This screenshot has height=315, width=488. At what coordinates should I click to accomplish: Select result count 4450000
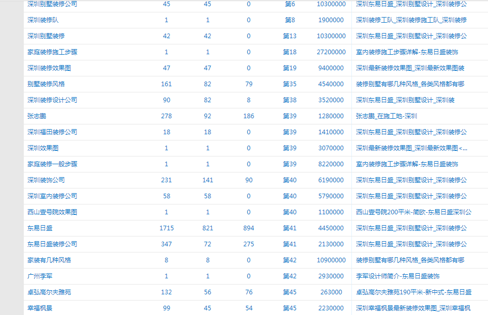(x=331, y=228)
